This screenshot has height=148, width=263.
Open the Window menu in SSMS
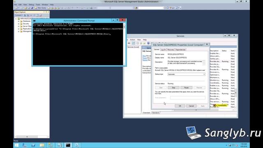[45, 5]
